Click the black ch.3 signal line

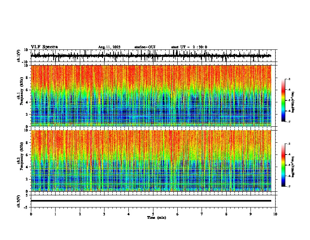(x=151, y=201)
